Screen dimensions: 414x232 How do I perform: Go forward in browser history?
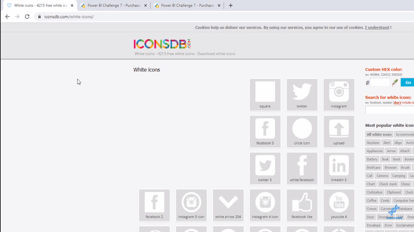pyautogui.click(x=17, y=17)
